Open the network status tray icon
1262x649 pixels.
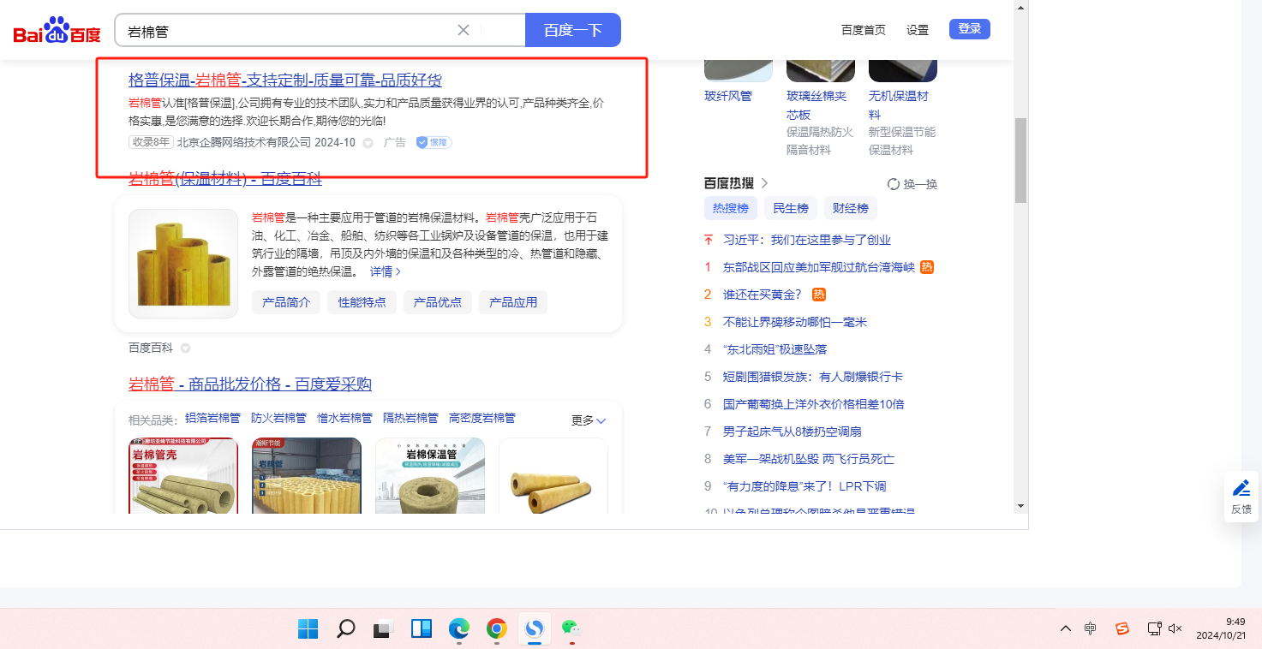tap(1154, 628)
